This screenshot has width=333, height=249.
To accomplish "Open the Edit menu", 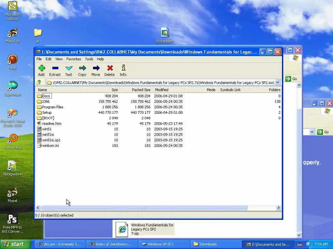I will tap(48, 59).
